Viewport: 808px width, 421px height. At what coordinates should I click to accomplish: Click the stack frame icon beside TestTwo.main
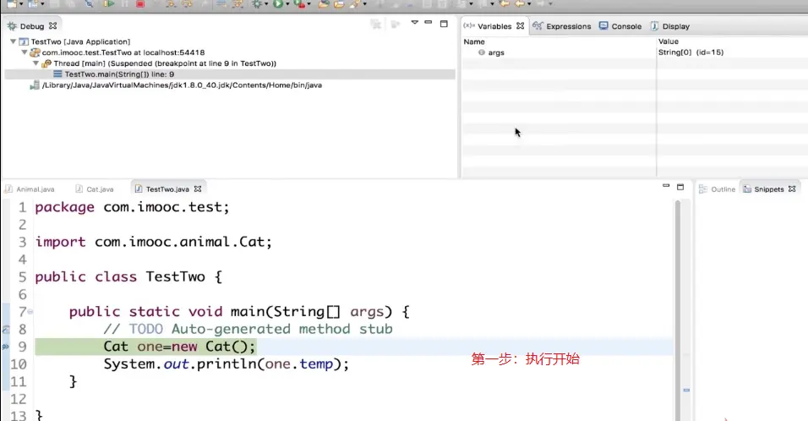coord(57,74)
